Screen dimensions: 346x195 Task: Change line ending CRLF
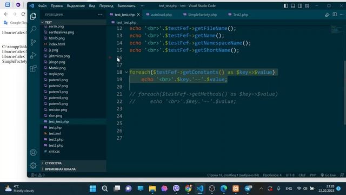pyautogui.click(x=302, y=175)
